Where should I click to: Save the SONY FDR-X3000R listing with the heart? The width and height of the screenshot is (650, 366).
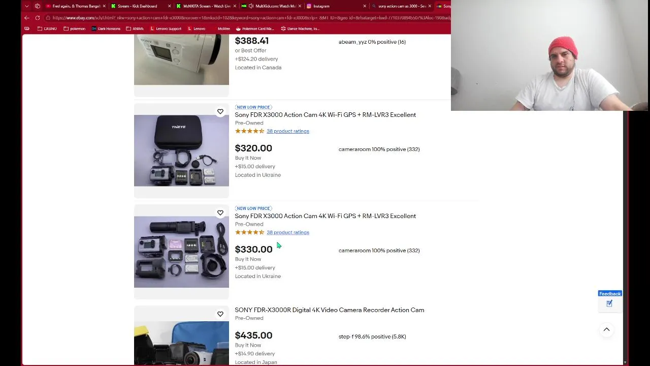coord(220,314)
